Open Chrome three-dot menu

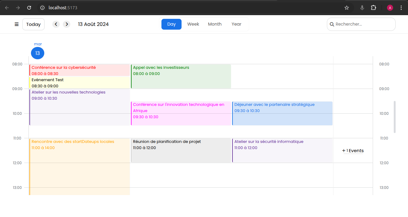point(401,8)
